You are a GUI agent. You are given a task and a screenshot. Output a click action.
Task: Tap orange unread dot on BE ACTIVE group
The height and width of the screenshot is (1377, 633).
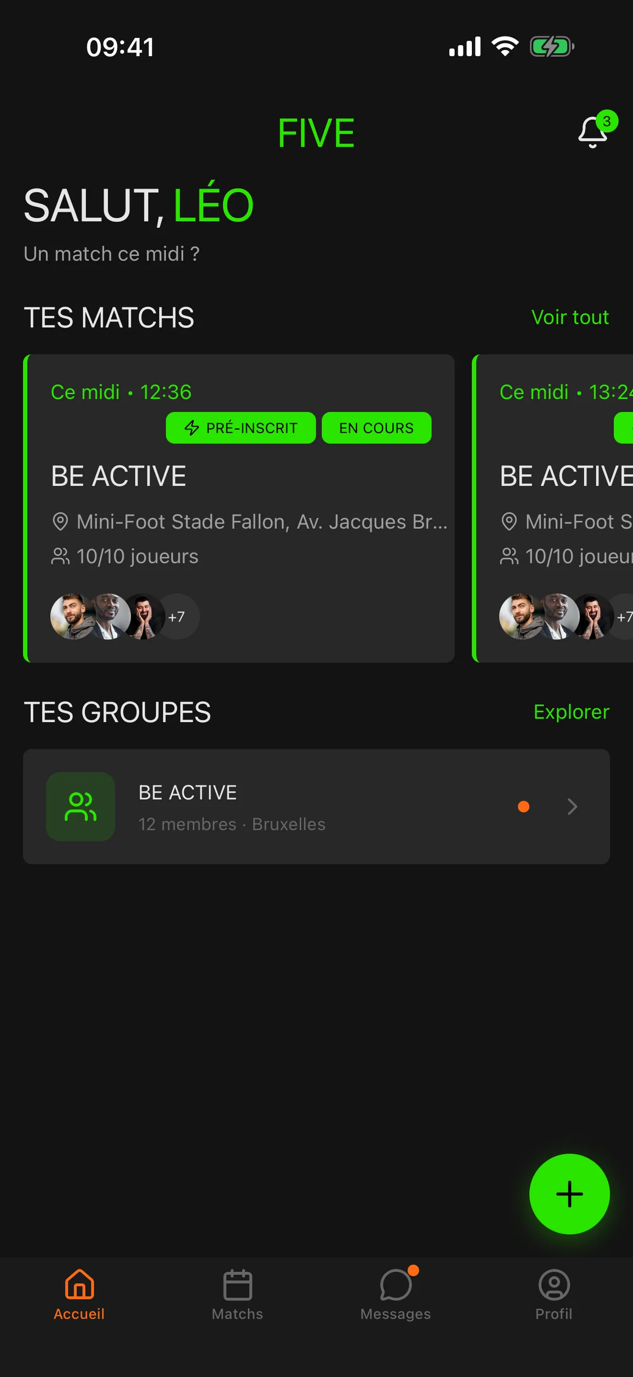tap(523, 806)
